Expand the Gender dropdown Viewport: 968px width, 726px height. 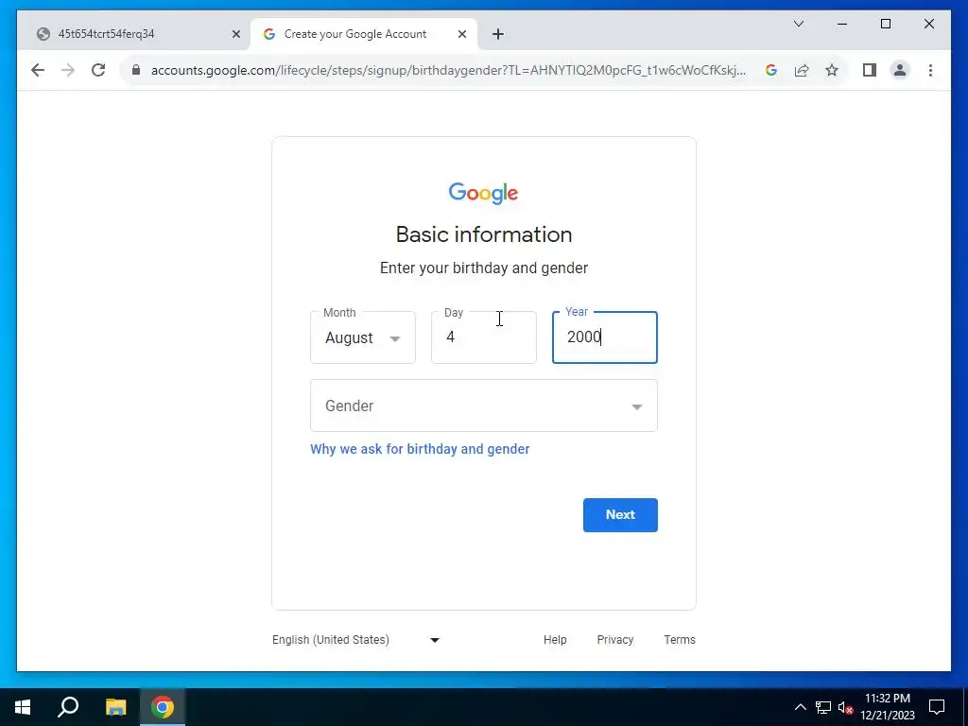point(484,406)
